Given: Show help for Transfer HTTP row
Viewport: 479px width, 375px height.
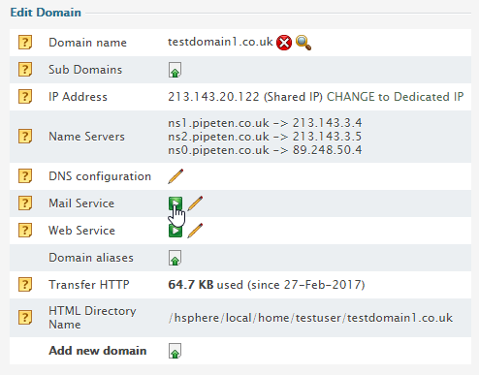Looking at the screenshot, I should 25,285.
